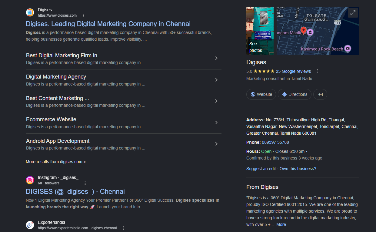
Task: Open Digital Marketing Agency sitelink title
Action: (x=56, y=77)
